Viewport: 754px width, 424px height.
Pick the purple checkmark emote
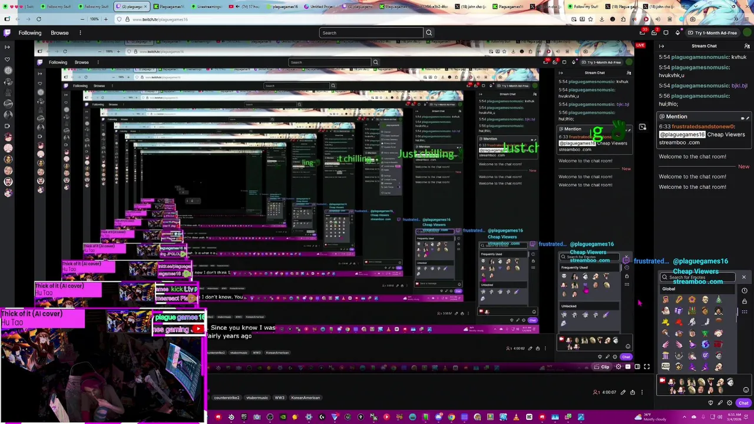(705, 356)
